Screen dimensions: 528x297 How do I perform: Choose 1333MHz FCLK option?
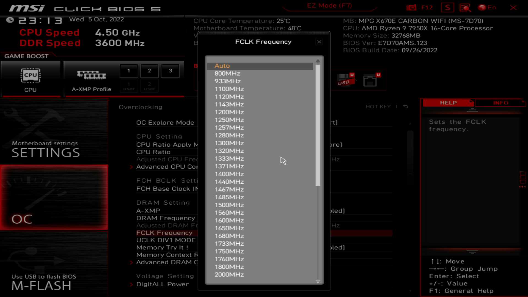pos(260,159)
